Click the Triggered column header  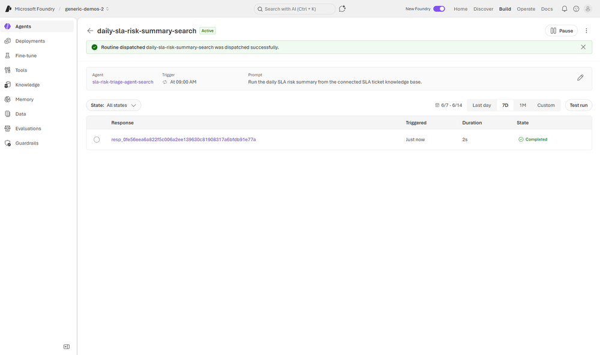pos(416,123)
